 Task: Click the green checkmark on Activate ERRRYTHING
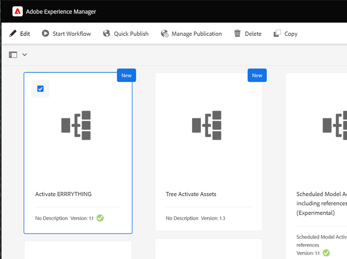[100, 218]
